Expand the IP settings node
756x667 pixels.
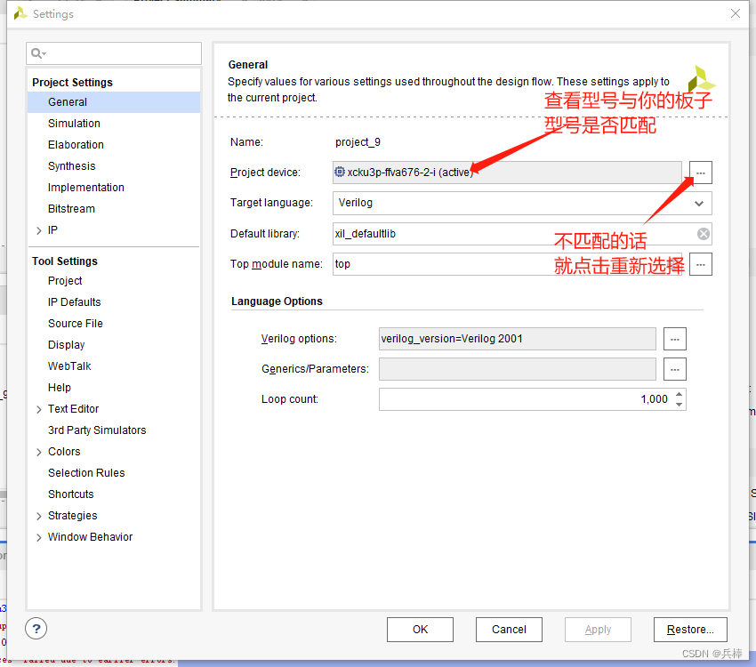39,231
